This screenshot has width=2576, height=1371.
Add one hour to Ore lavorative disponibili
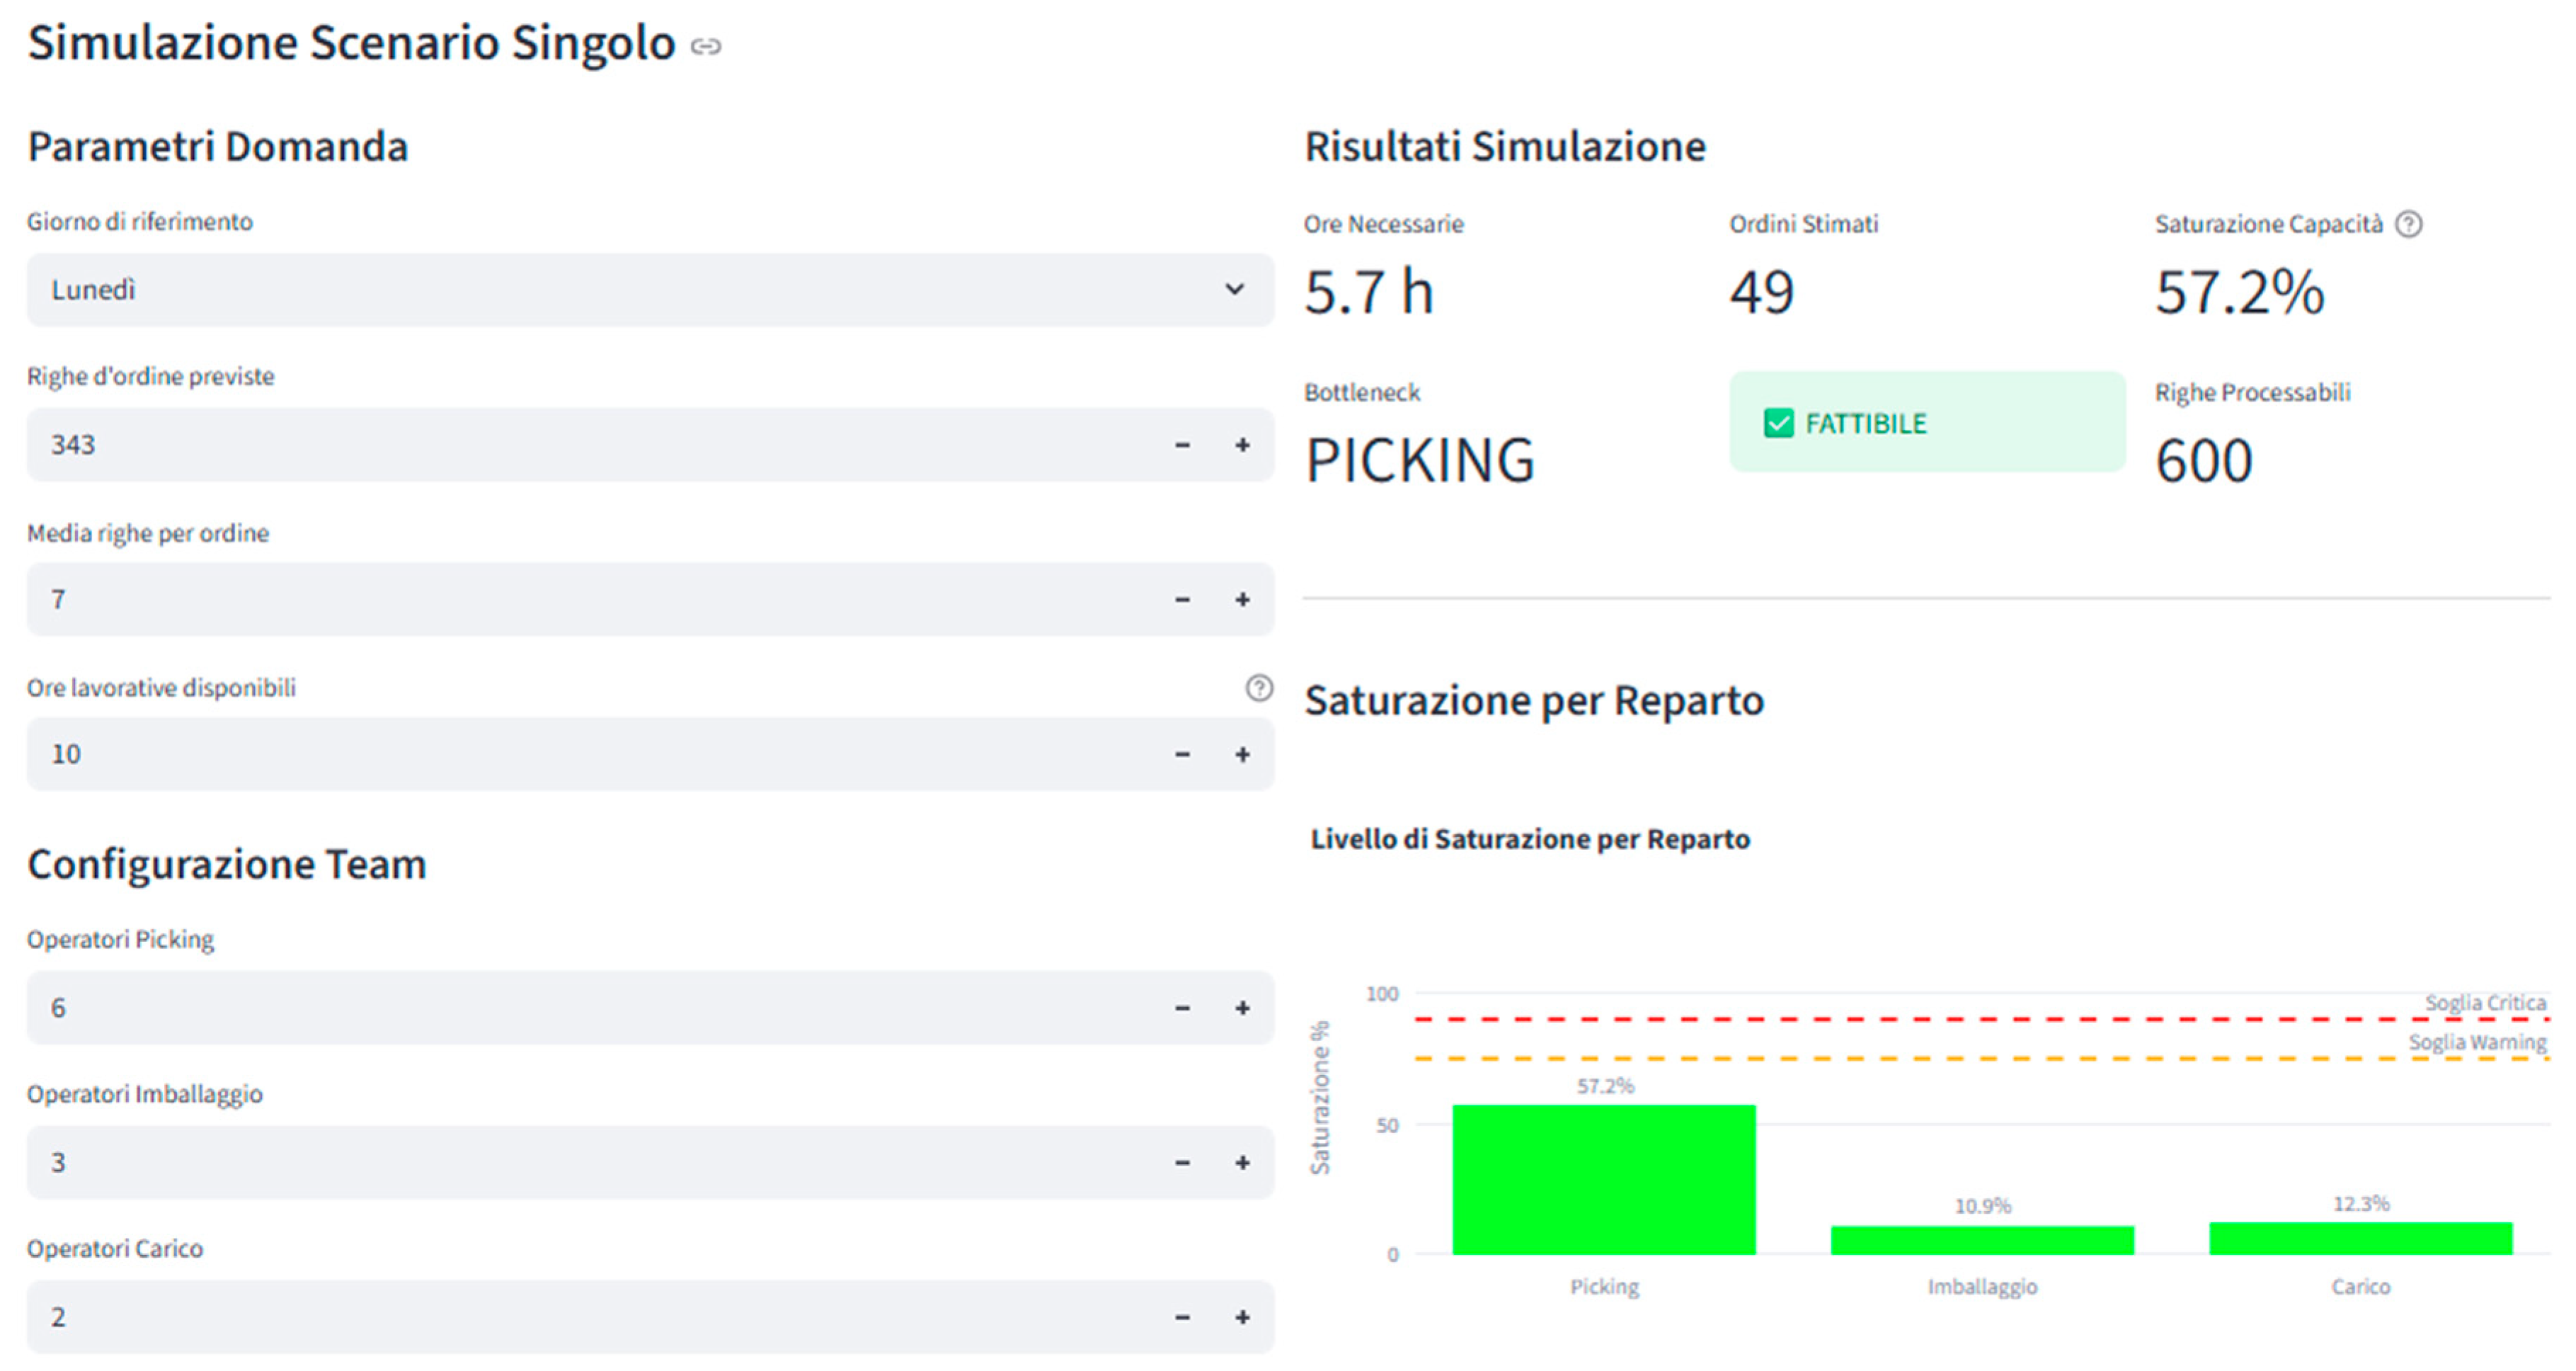pos(1242,755)
